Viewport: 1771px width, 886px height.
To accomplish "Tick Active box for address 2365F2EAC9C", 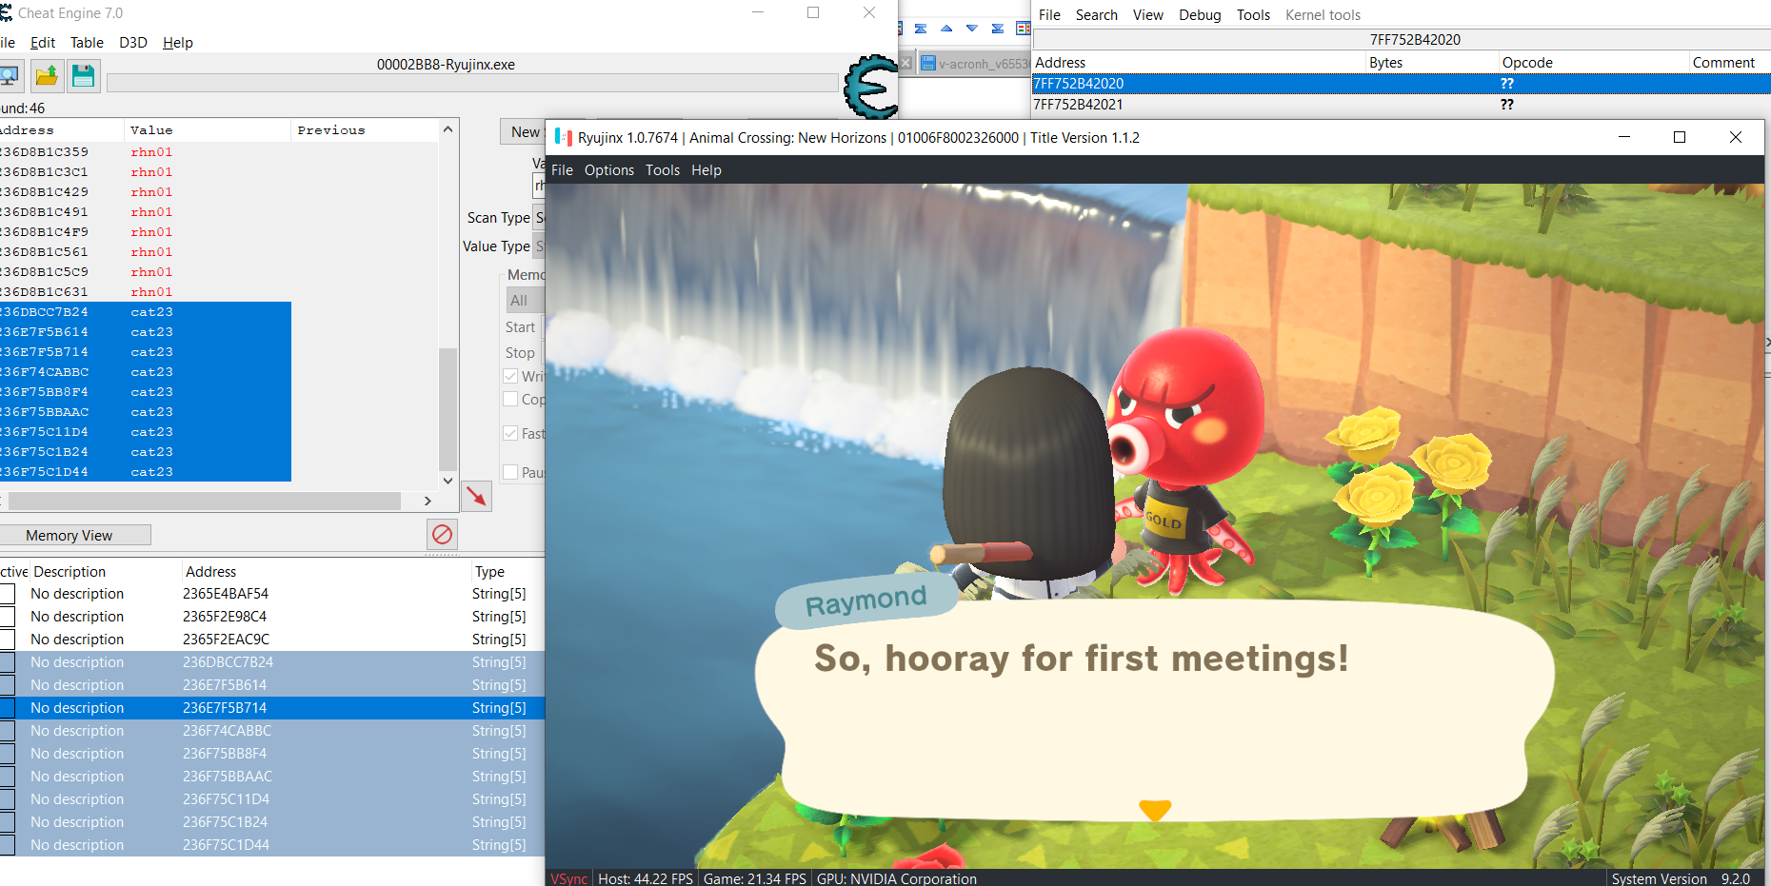I will pyautogui.click(x=7, y=640).
